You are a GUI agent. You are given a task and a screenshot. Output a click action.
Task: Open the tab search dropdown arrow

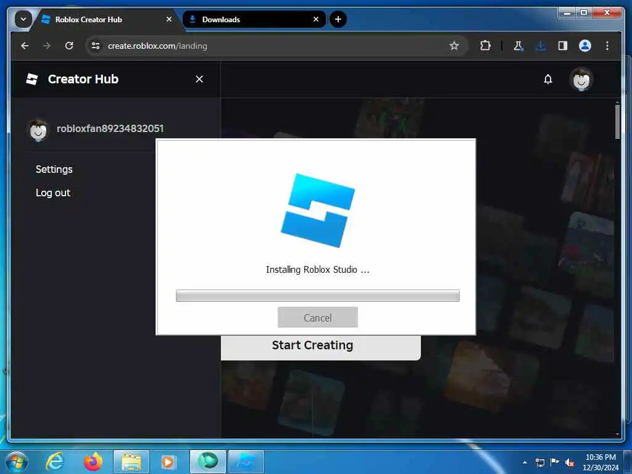[x=23, y=19]
